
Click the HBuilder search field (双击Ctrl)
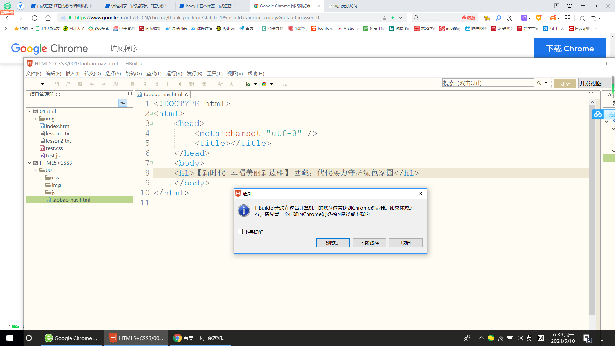(488, 83)
